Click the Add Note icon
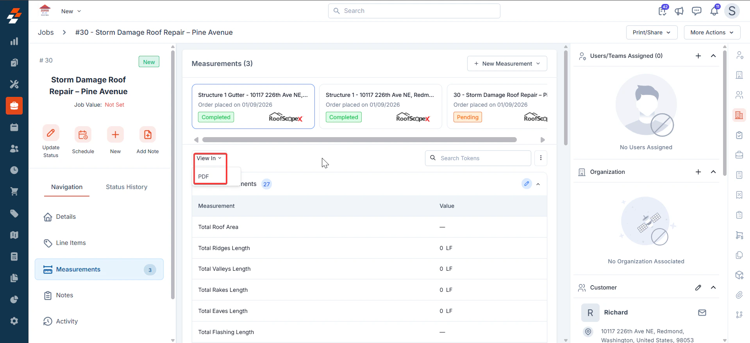Image resolution: width=750 pixels, height=343 pixels. click(x=148, y=135)
